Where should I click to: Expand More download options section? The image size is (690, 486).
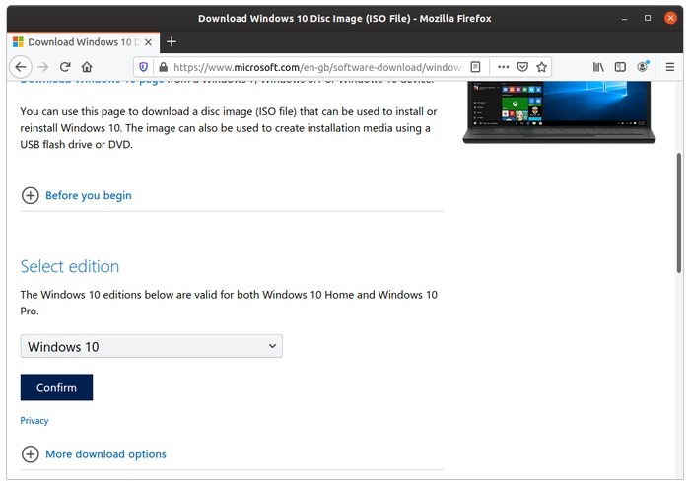[x=105, y=453]
